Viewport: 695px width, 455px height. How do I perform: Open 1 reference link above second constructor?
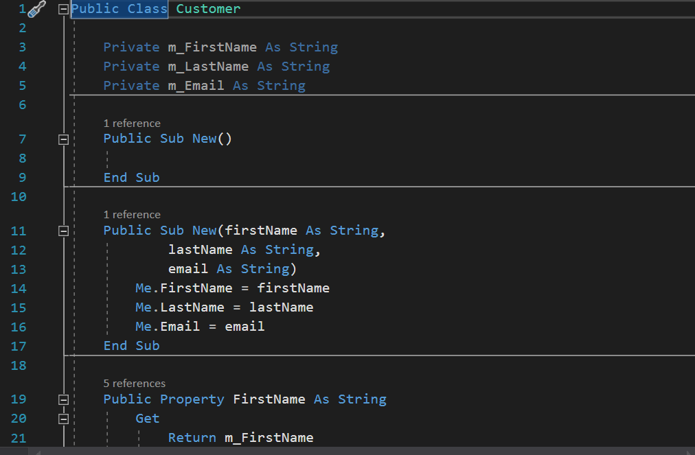click(x=131, y=214)
